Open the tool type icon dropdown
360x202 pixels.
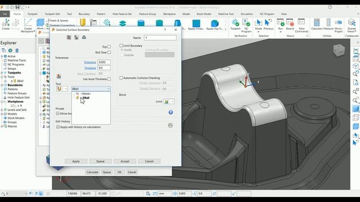click(66, 89)
